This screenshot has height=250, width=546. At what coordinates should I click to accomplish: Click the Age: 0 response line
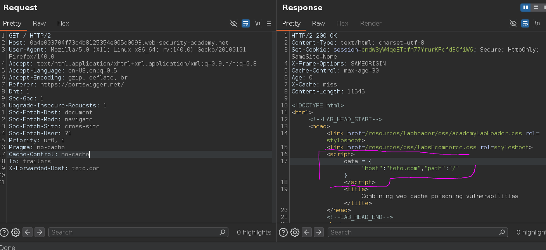(302, 78)
